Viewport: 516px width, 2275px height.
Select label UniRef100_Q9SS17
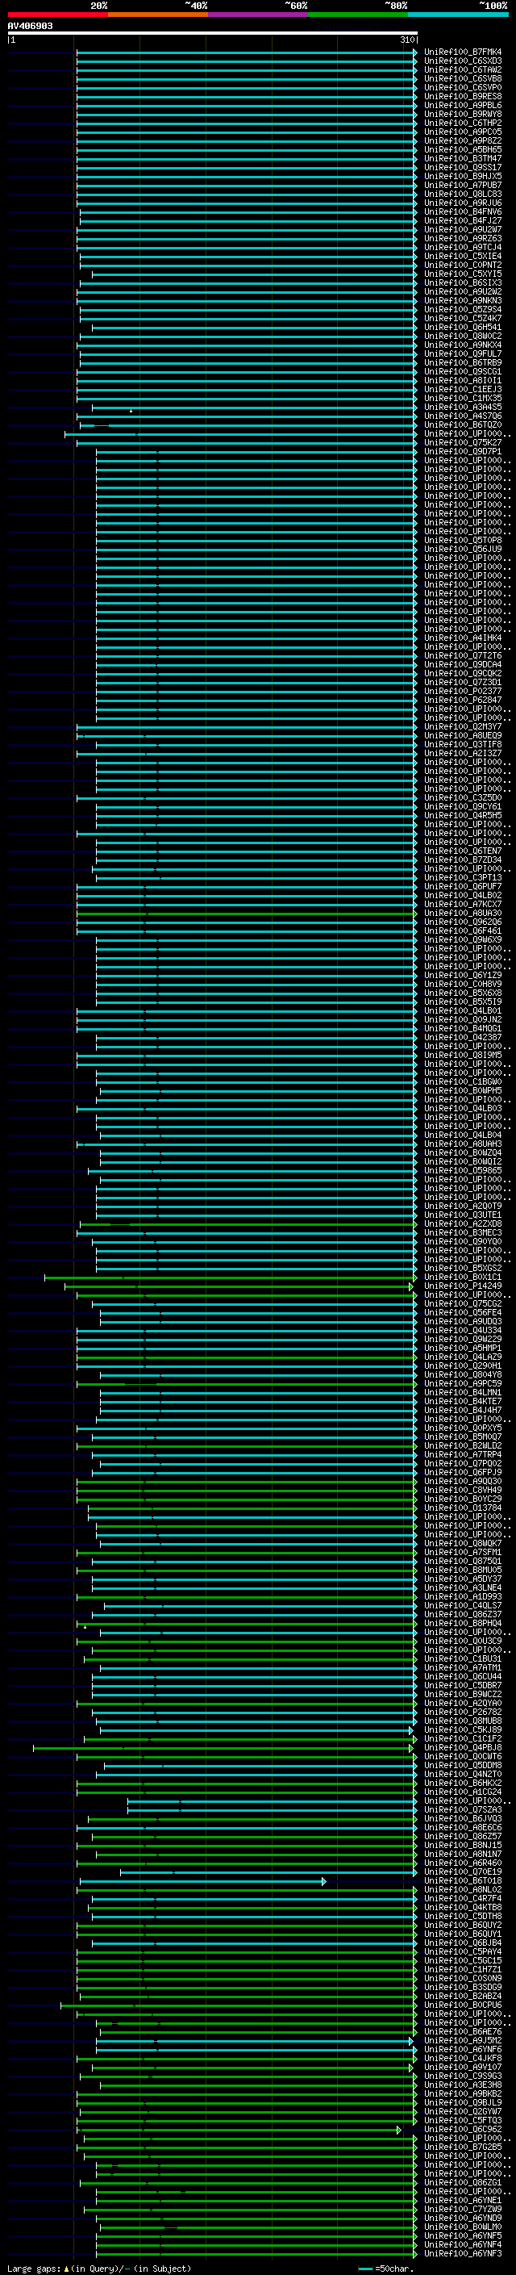[x=462, y=168]
